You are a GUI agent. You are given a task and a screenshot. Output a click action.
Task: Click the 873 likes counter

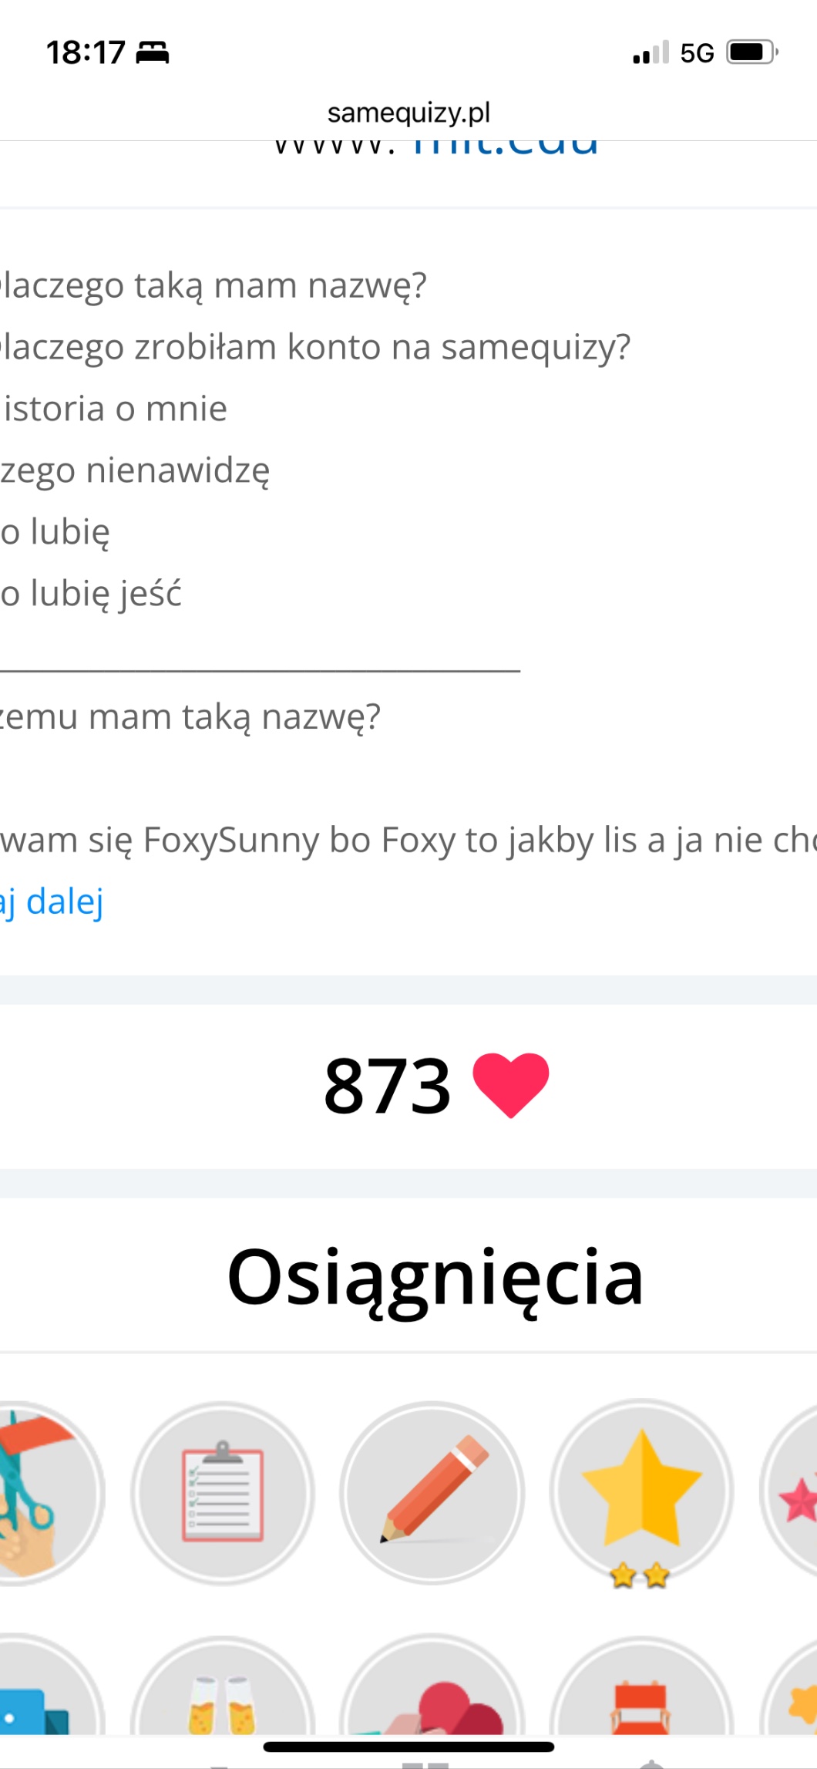(x=387, y=1086)
